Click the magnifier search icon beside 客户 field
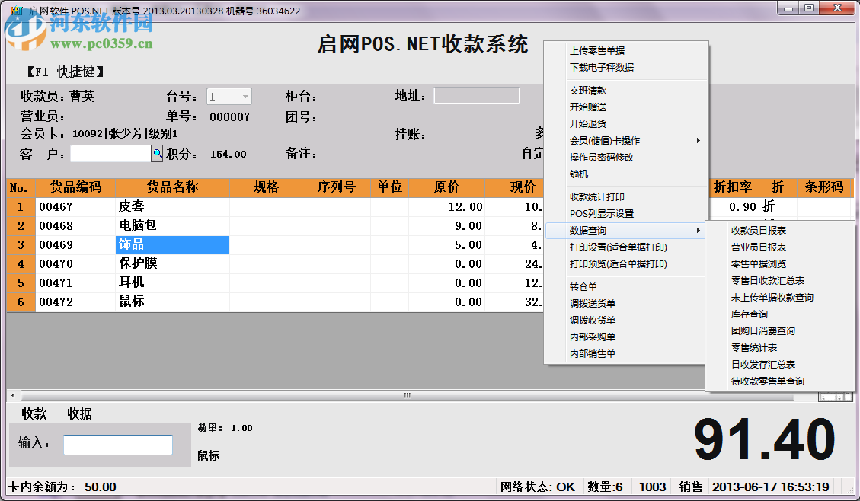Viewport: 860px width, 501px height. (x=157, y=153)
